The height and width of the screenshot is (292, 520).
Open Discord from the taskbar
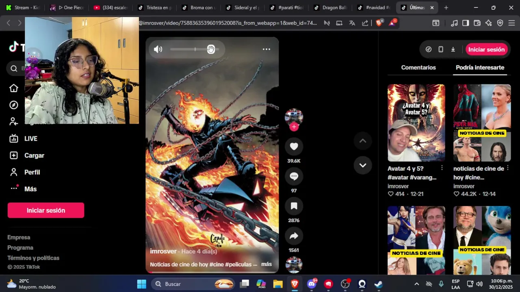click(312, 284)
